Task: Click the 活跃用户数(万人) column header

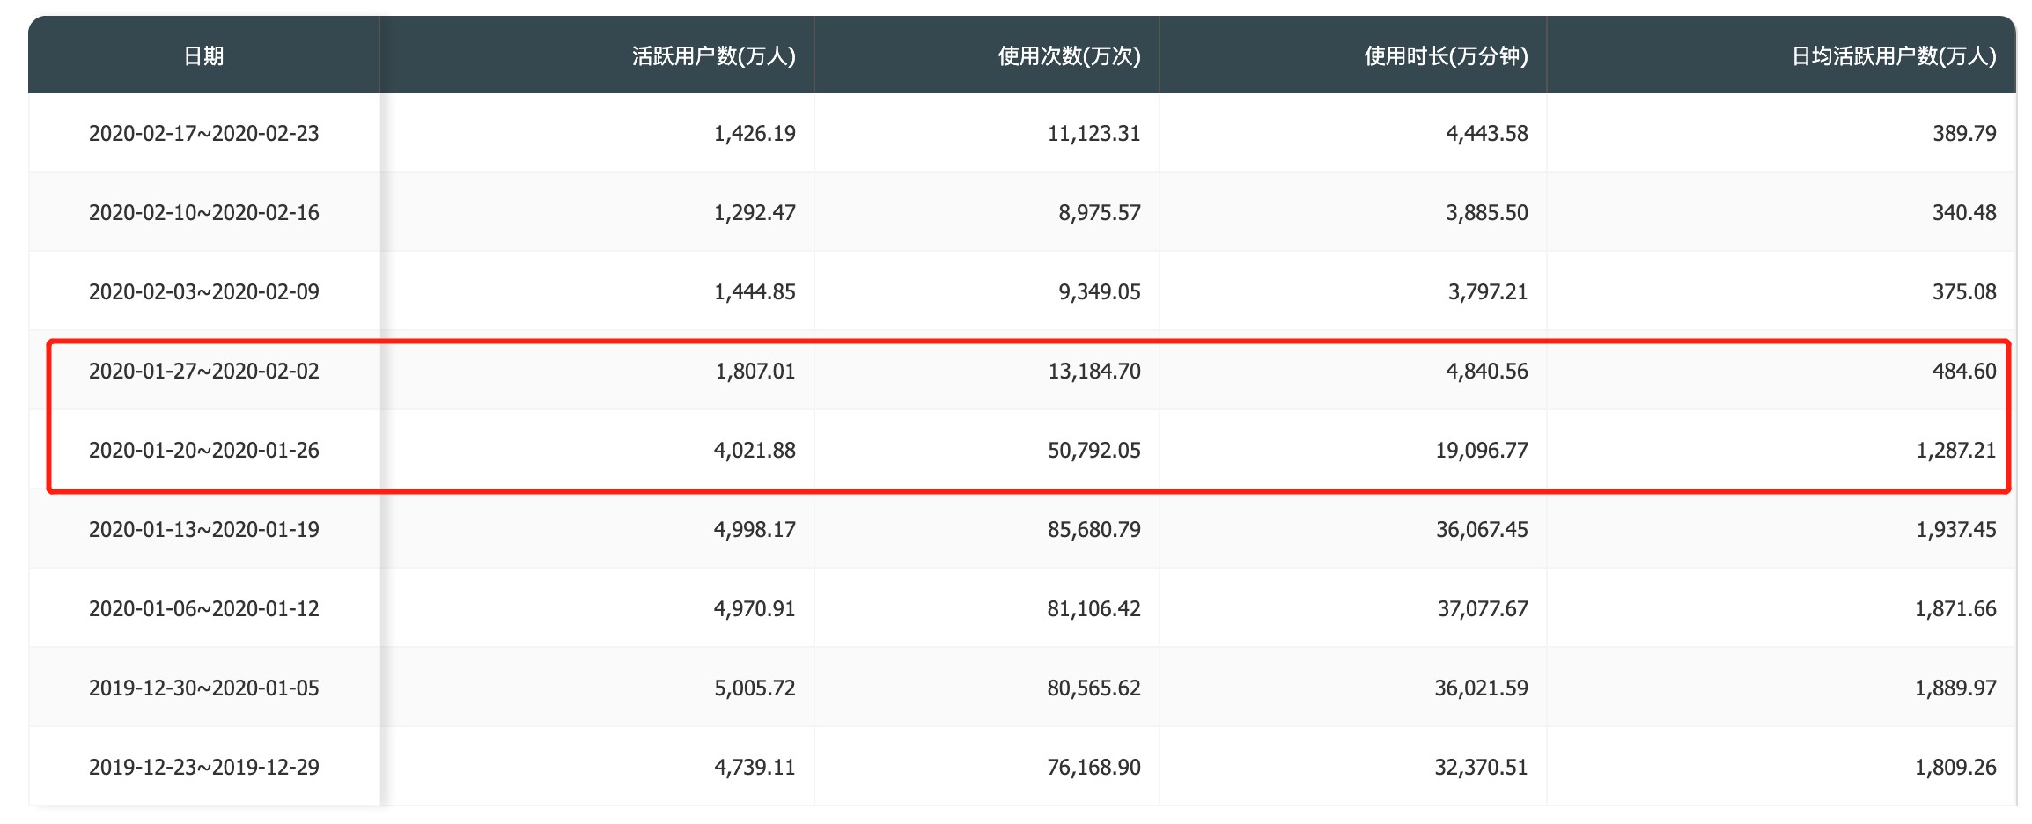Action: (x=713, y=56)
